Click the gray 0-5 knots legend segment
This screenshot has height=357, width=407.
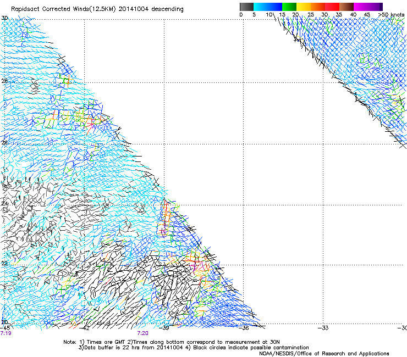(x=246, y=7)
